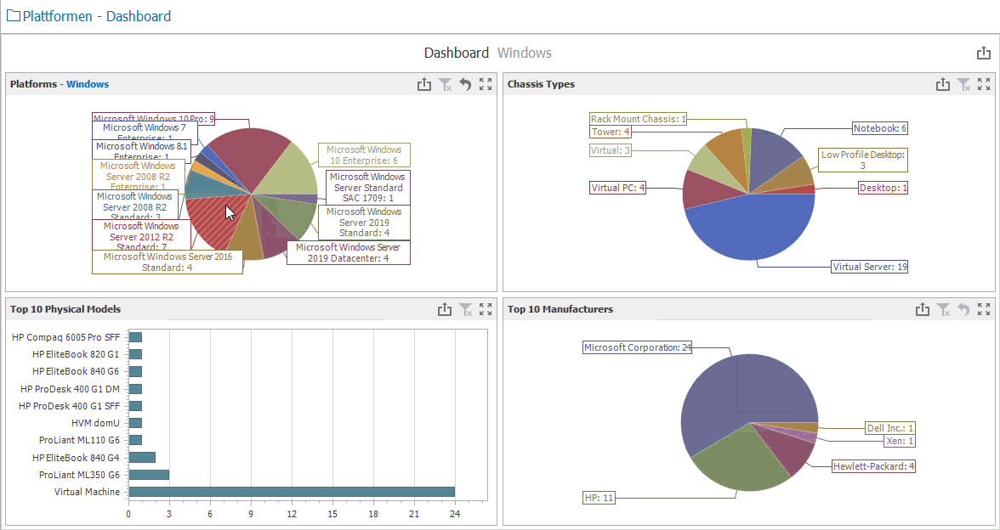Click the 'Microsoft Windows 10 Enterprise: 6' label
1000x530 pixels.
coord(364,155)
